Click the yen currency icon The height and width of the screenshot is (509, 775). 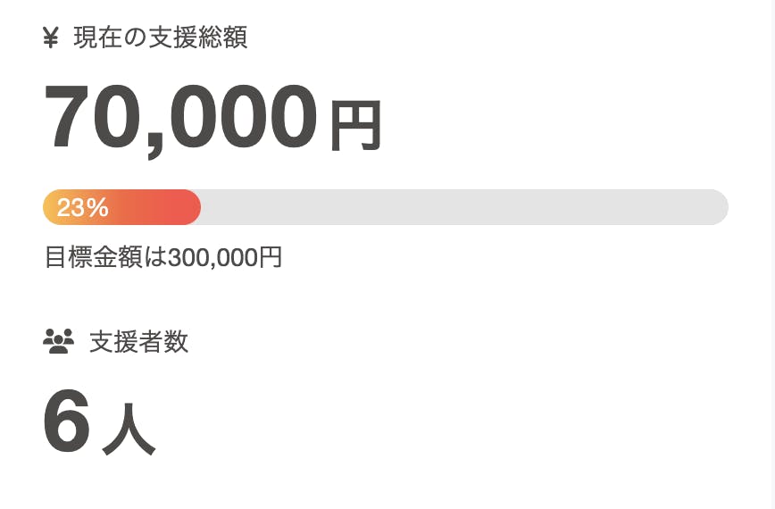tap(51, 38)
